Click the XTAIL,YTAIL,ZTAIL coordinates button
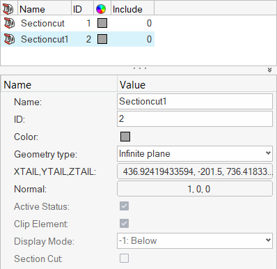 click(x=195, y=171)
